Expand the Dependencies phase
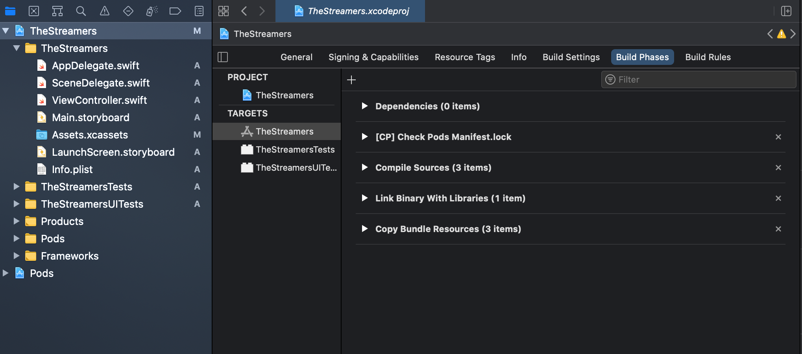 (x=365, y=106)
